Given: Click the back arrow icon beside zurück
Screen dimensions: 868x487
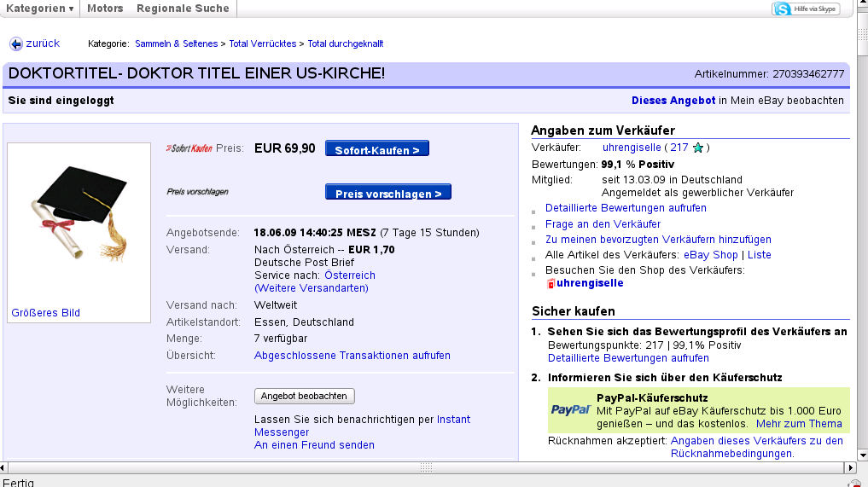Looking at the screenshot, I should (15, 43).
